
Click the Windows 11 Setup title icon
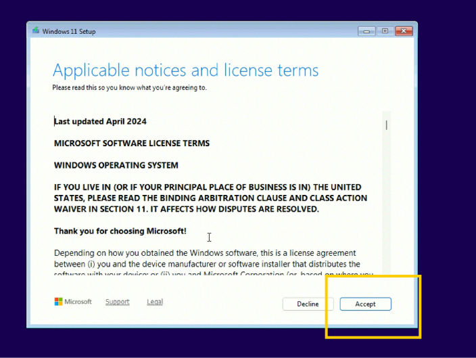pos(36,30)
